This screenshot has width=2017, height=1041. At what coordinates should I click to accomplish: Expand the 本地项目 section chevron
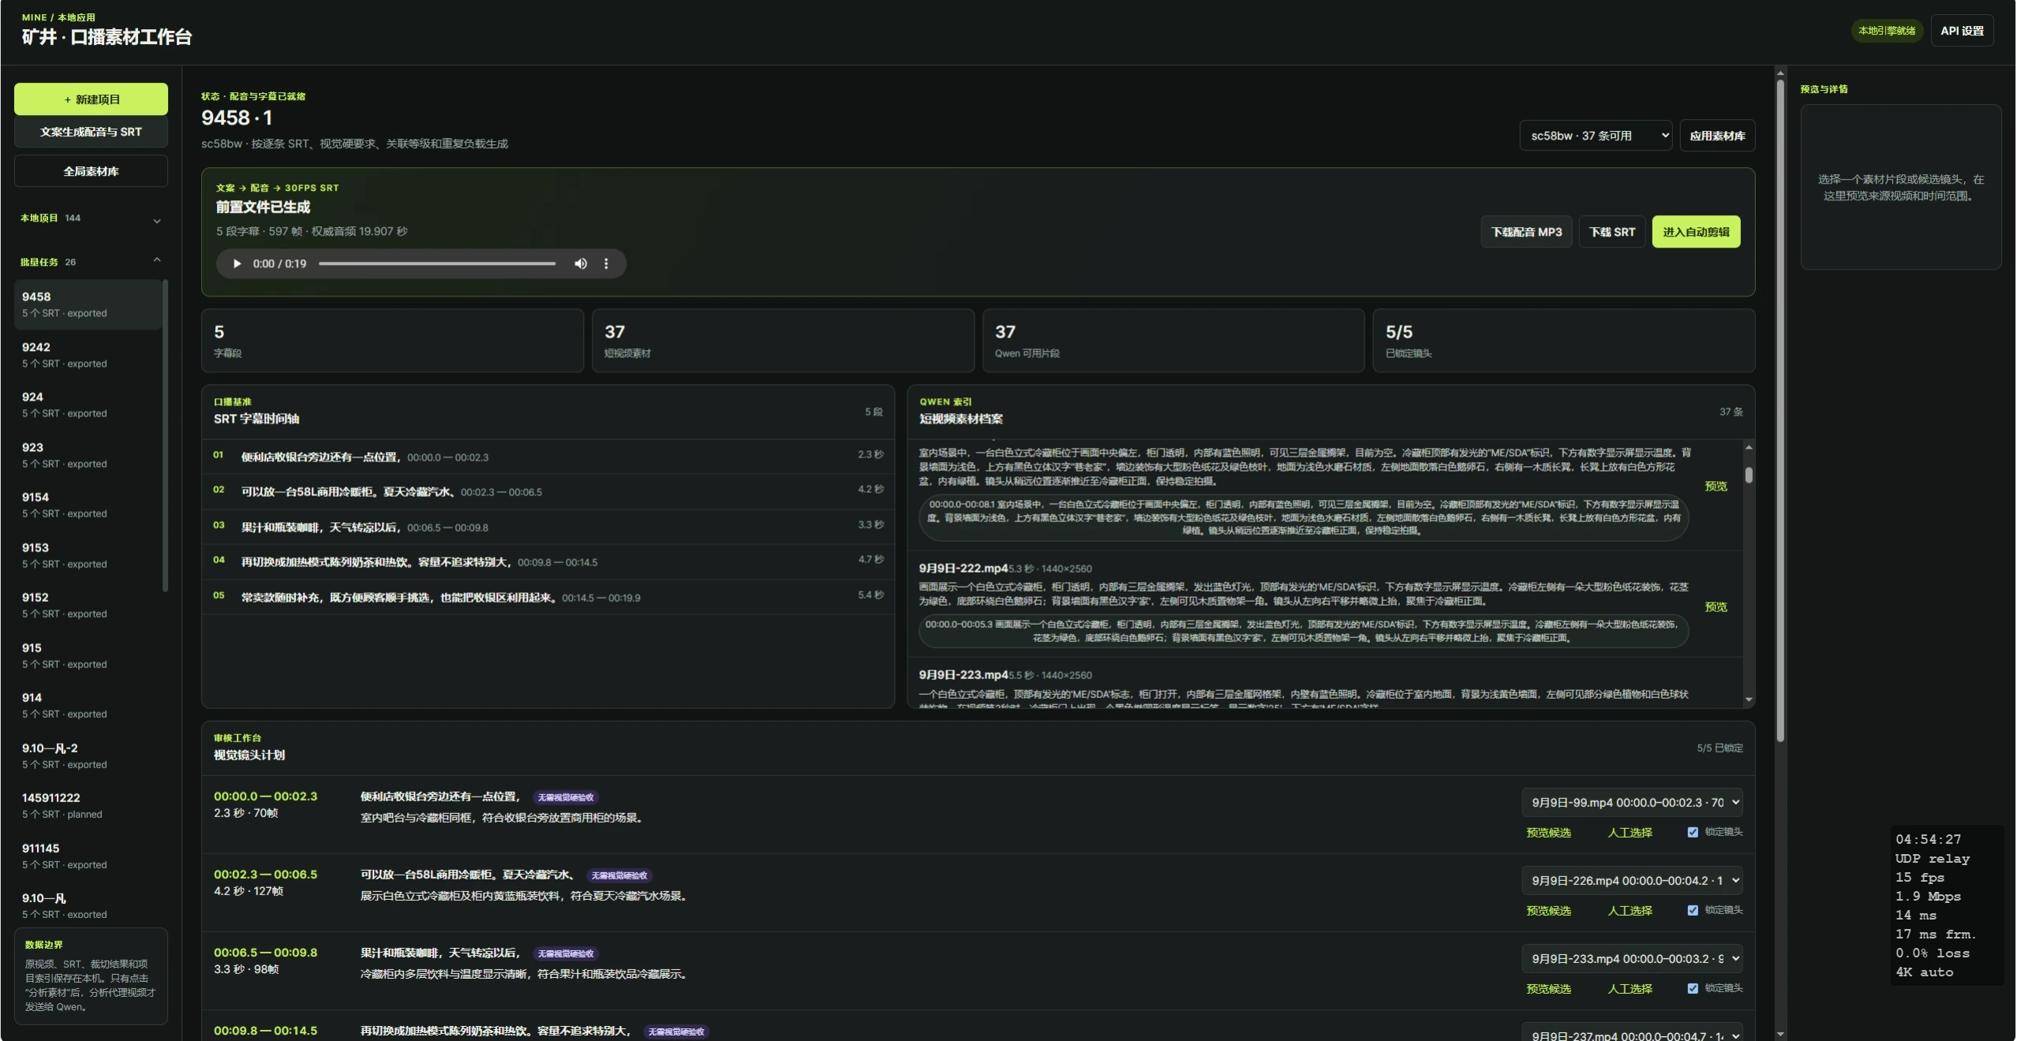pos(157,220)
